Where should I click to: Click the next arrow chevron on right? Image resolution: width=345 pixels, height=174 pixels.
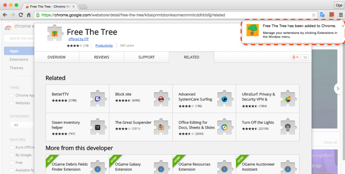tap(338, 89)
